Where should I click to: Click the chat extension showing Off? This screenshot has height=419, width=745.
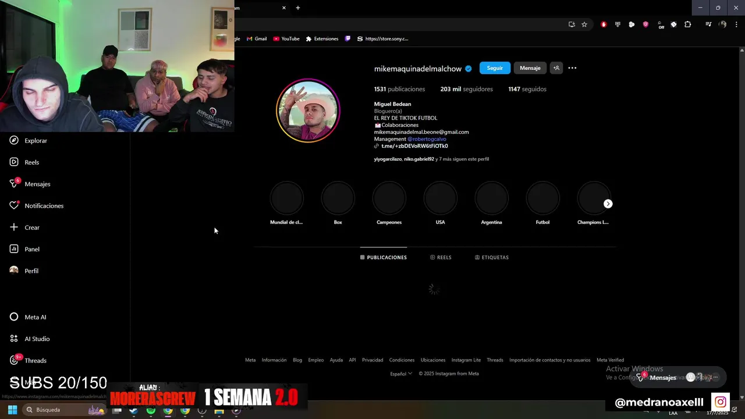[x=660, y=24]
